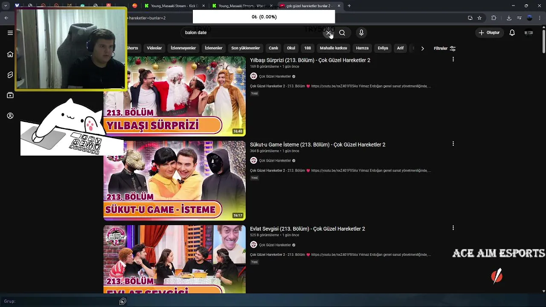Close the first Young_Masaaki Stream Kick tab
This screenshot has height=307, width=546.
point(203,6)
